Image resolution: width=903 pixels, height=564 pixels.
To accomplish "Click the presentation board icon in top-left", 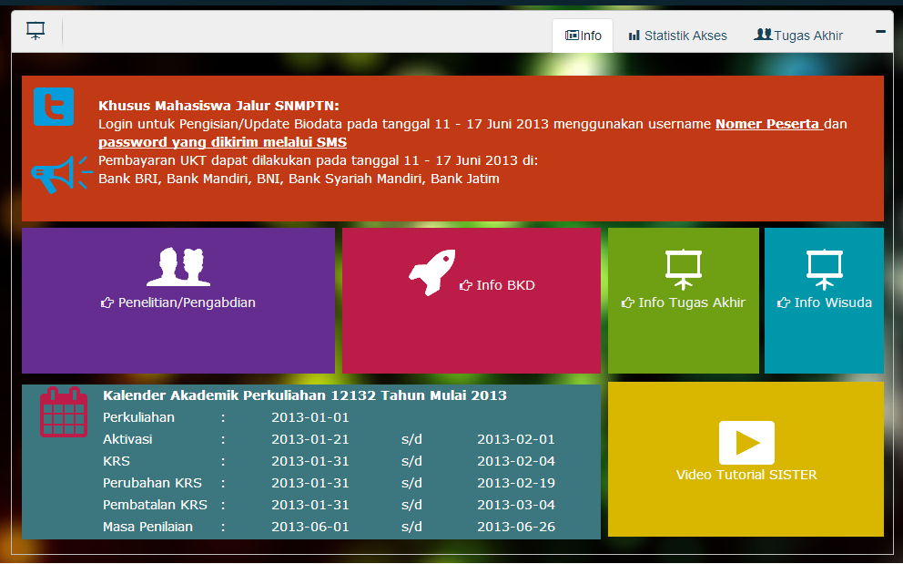I will click(x=36, y=31).
